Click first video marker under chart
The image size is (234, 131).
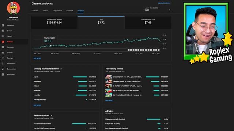[129, 50]
